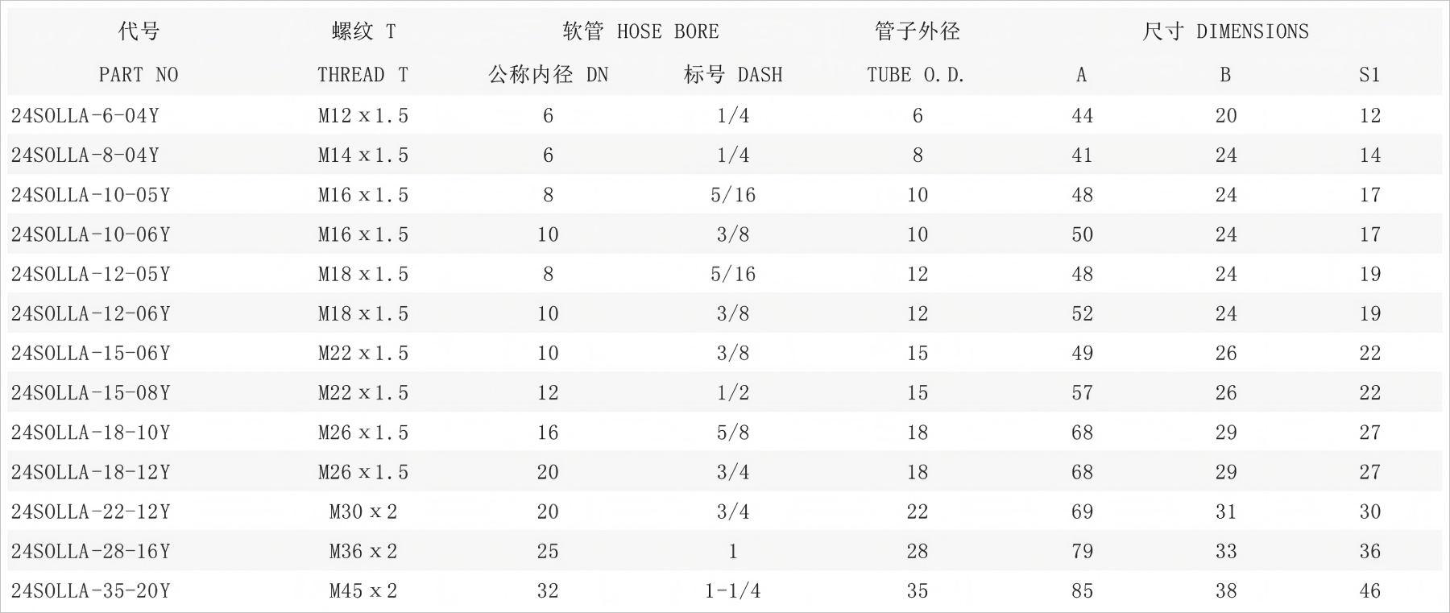Select the M45 x 2 thread cell

363,591
